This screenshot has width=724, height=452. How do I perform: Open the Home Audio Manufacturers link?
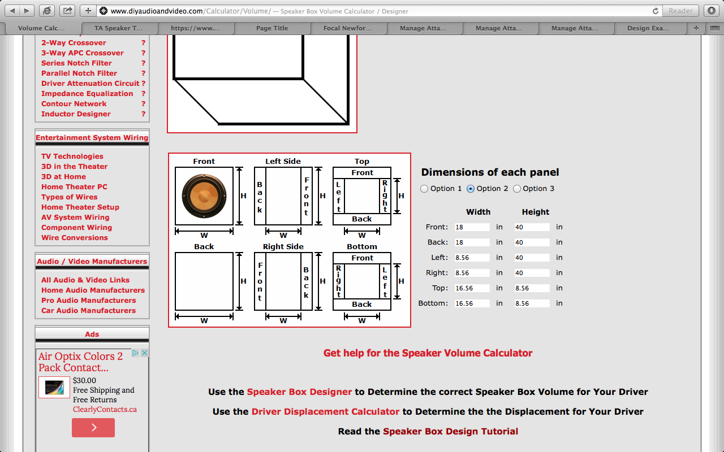93,290
